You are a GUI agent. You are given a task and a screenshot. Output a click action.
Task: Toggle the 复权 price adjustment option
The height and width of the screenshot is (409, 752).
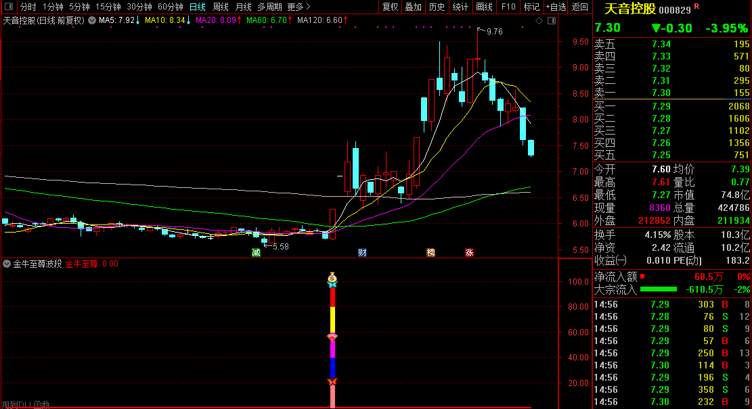391,7
